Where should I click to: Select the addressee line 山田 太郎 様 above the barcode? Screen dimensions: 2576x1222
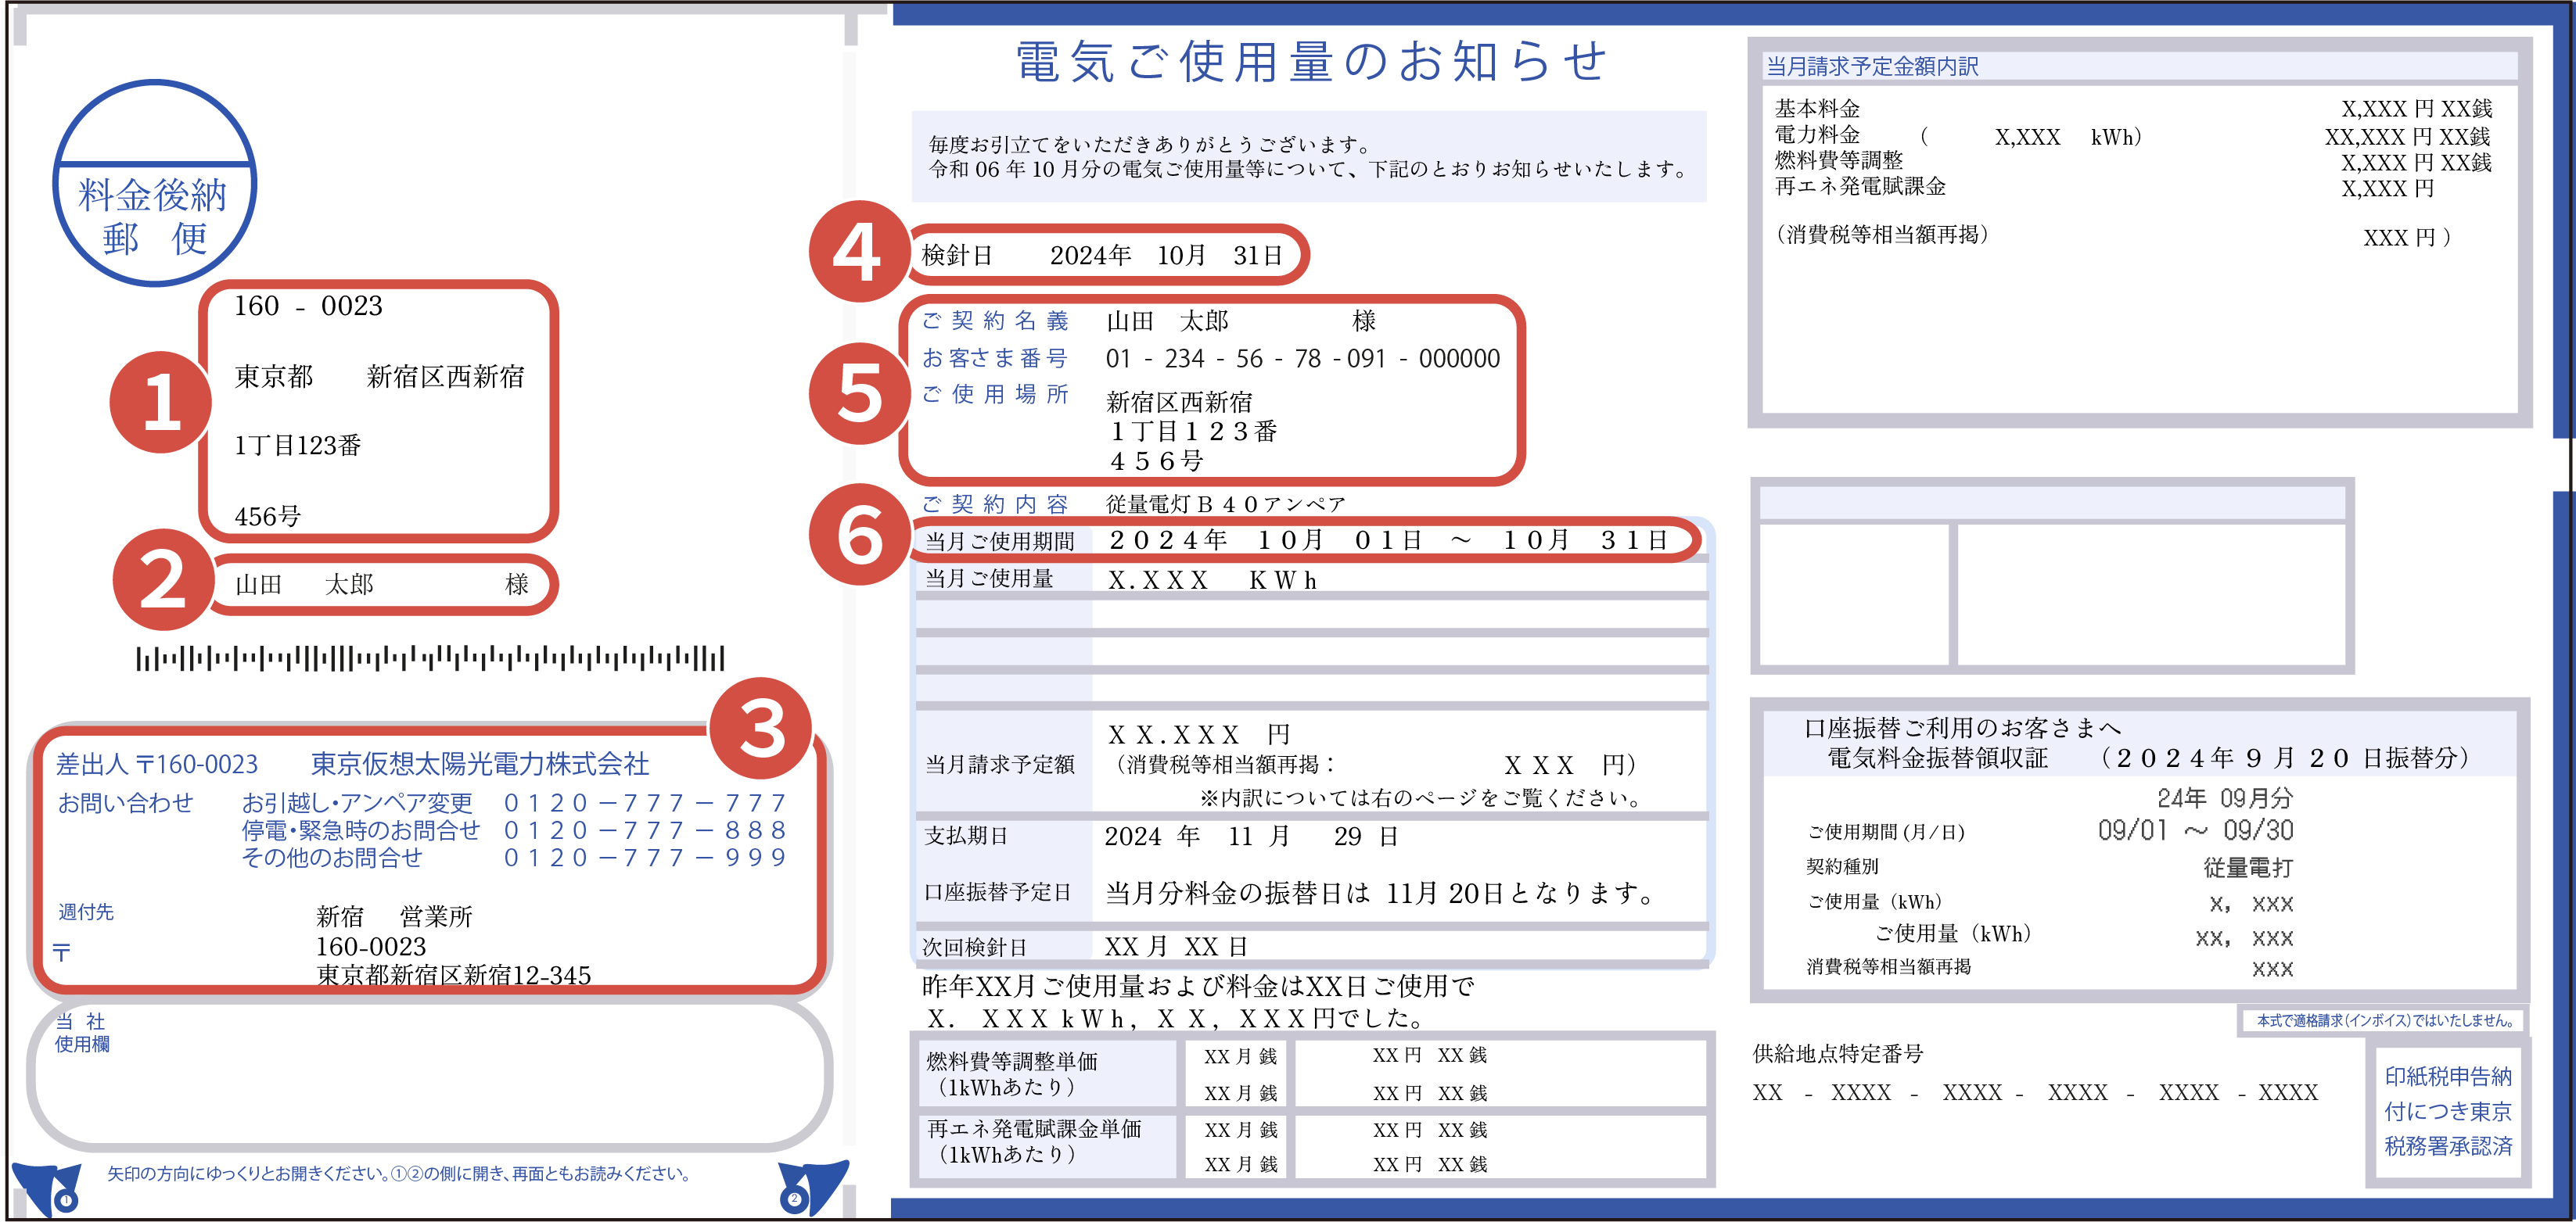point(381,585)
